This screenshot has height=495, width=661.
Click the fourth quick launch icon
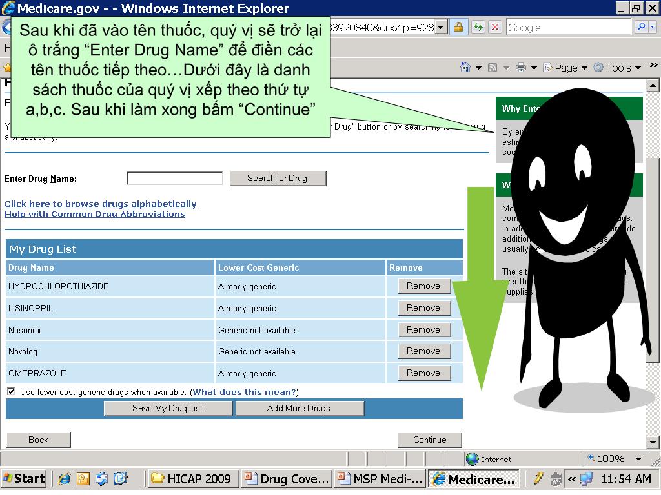point(121,479)
